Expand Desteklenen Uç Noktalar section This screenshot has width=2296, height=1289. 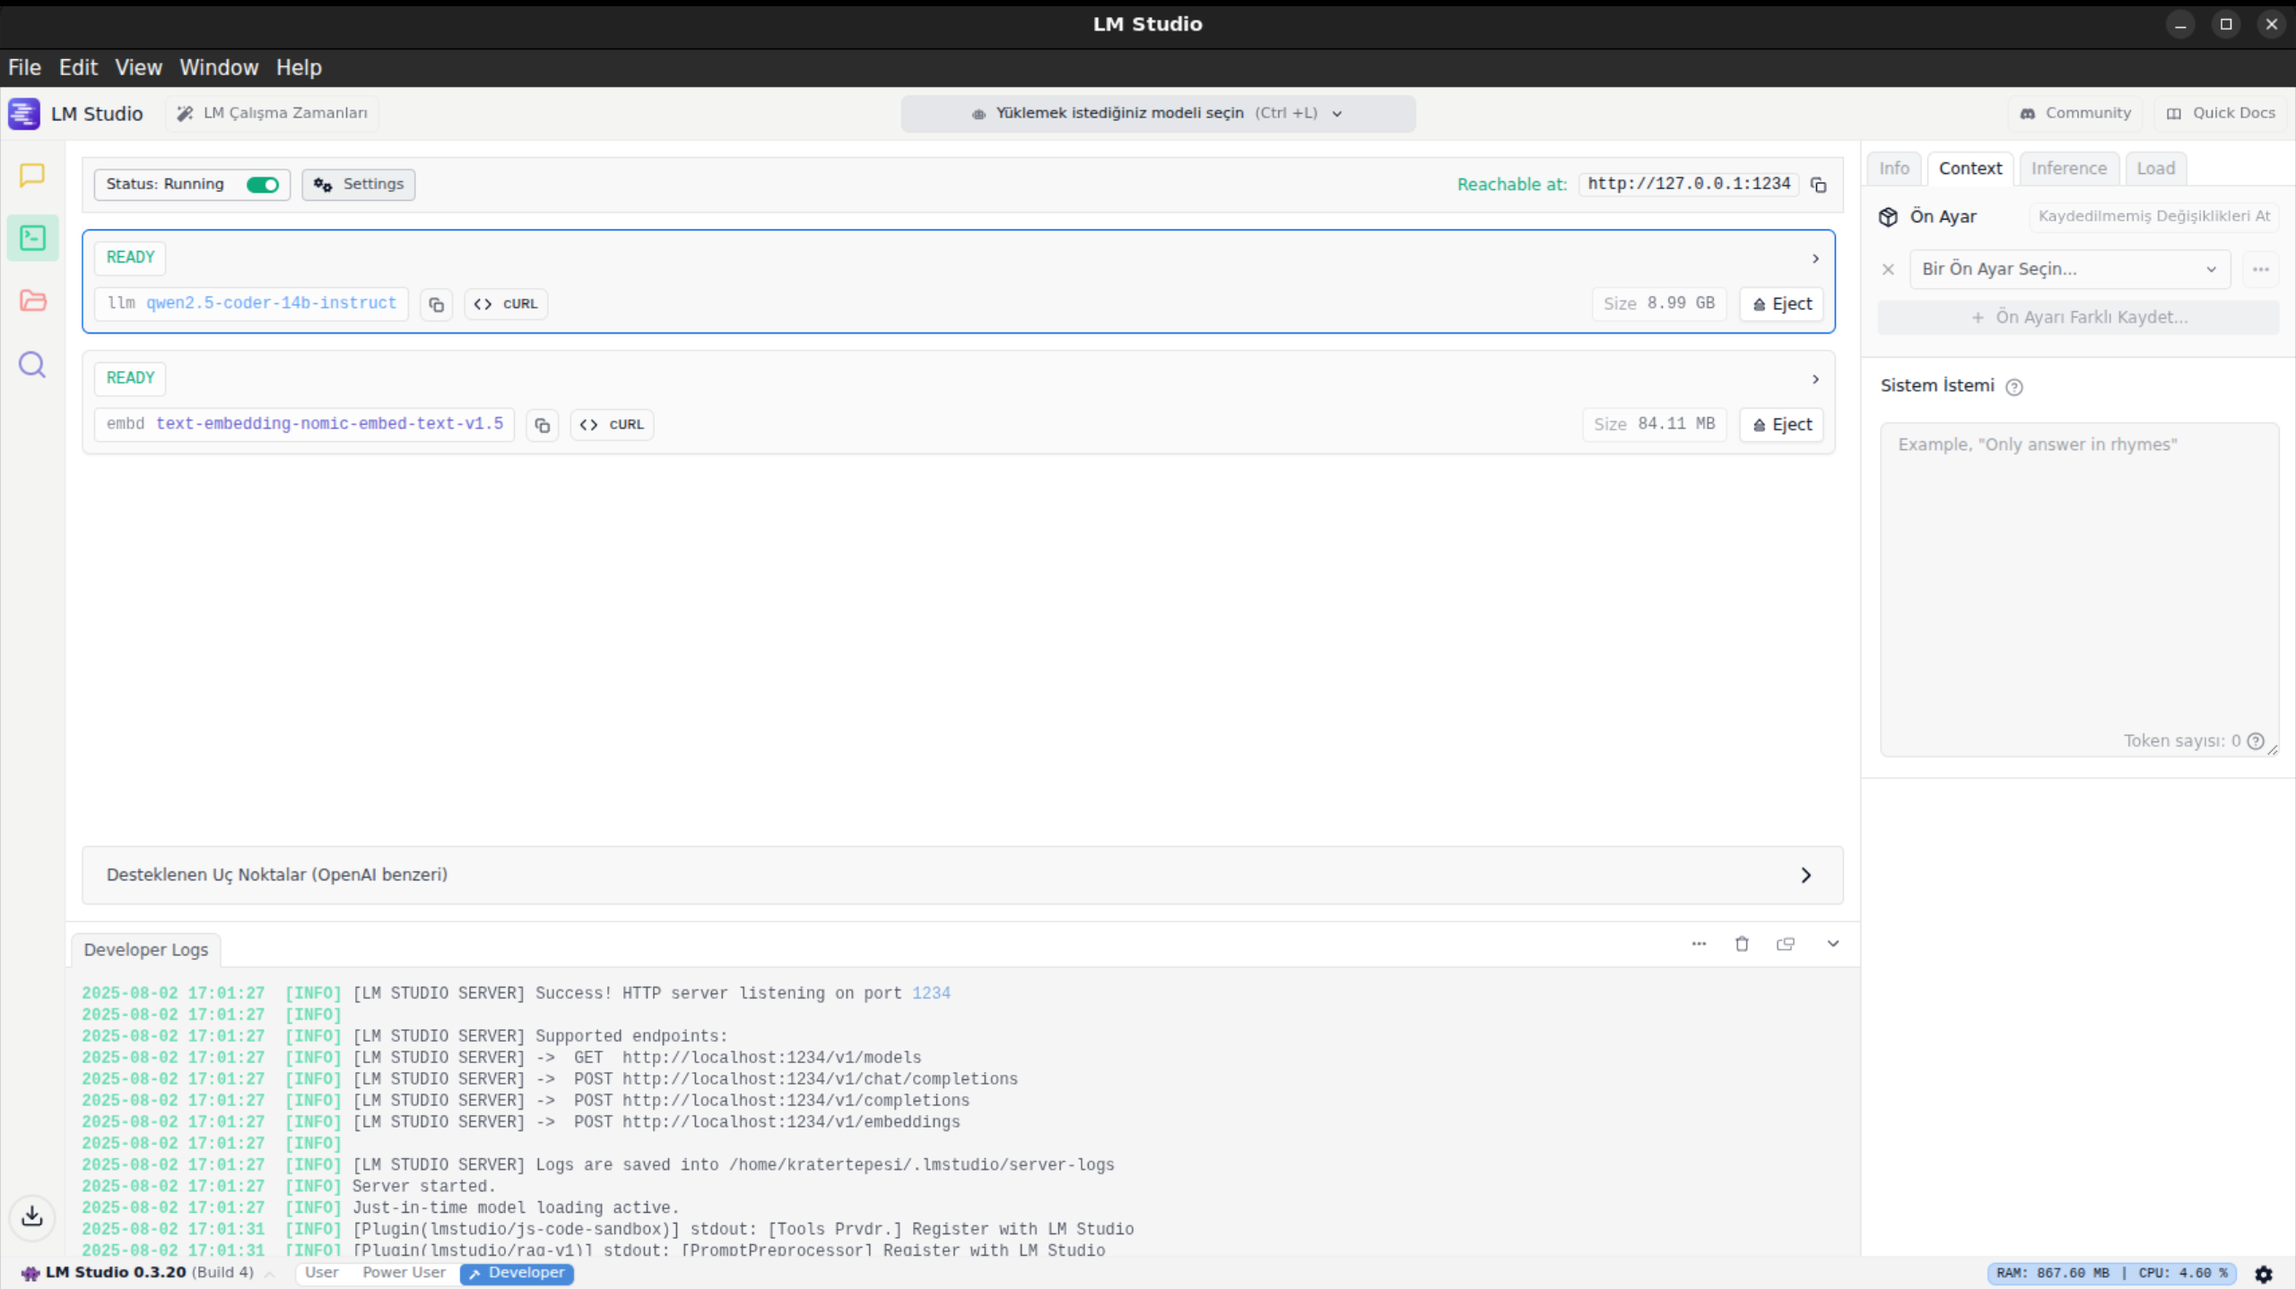pyautogui.click(x=961, y=875)
